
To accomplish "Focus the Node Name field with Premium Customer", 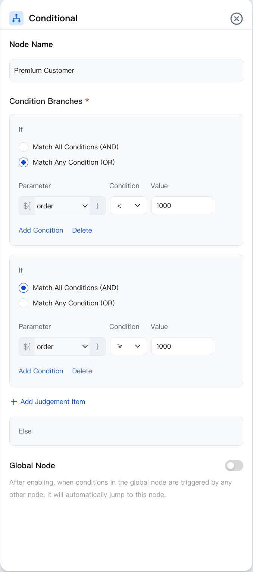I will pyautogui.click(x=126, y=70).
